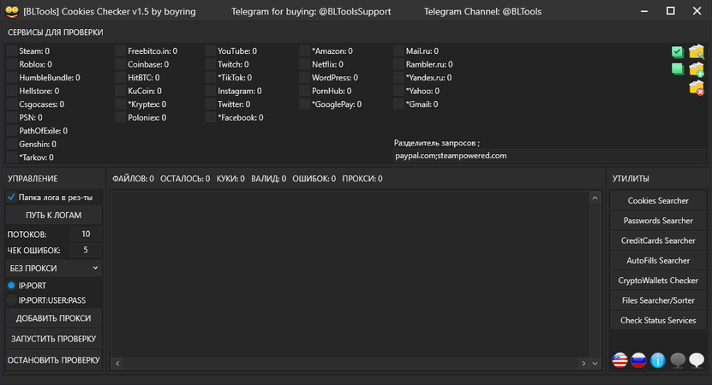Enable the Twitch checkbox
This screenshot has width=712, height=385.
pos(210,64)
